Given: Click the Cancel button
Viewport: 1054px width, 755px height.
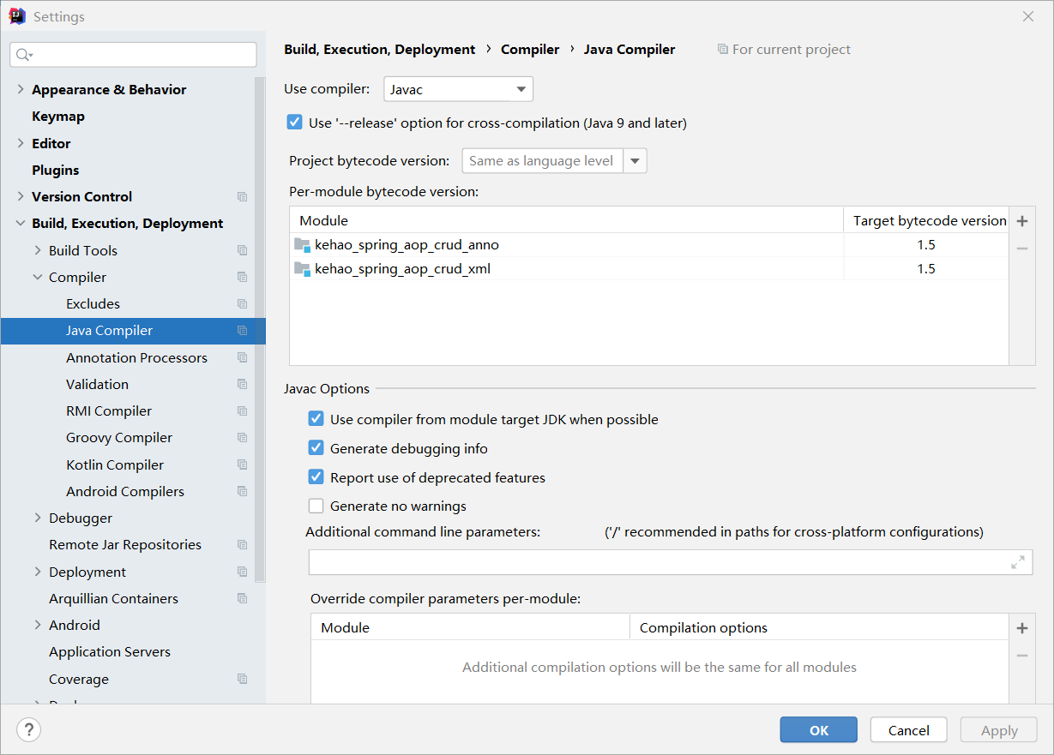Looking at the screenshot, I should tap(908, 730).
